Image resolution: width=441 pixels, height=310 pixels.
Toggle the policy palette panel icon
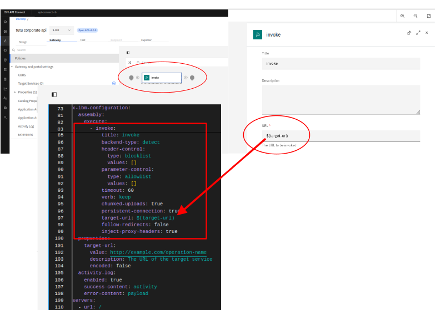128,52
